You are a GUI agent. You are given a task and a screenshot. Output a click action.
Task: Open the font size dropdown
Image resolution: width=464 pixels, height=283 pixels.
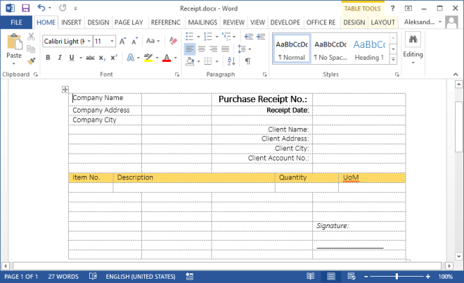(112, 42)
